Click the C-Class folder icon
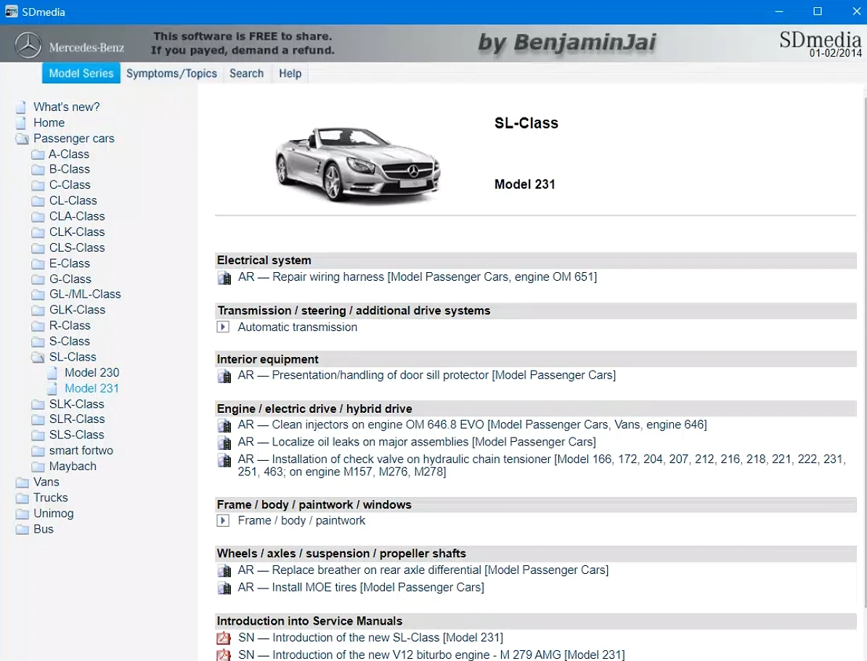Viewport: 867px width, 661px height. (38, 185)
